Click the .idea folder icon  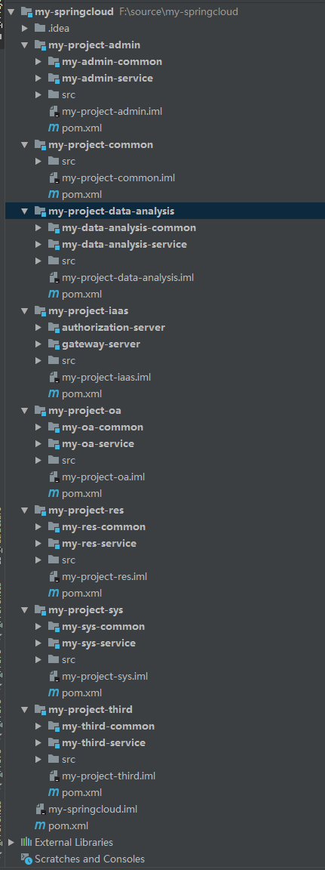tap(40, 28)
